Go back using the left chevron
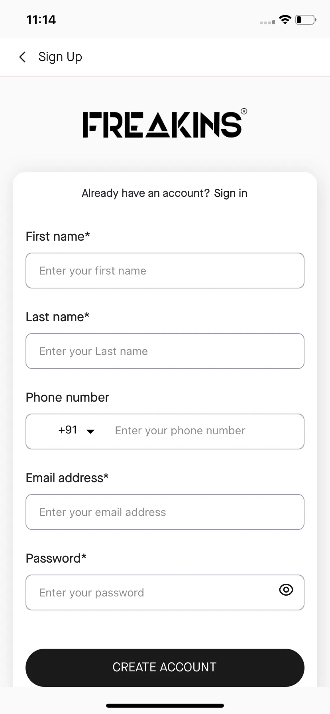This screenshot has width=330, height=714. [23, 57]
